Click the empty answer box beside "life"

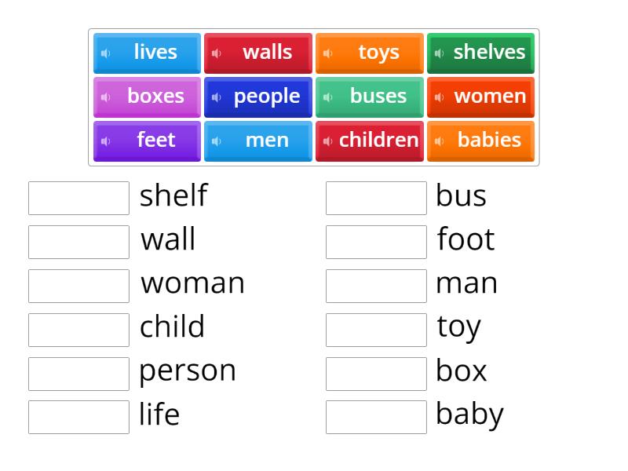coord(78,417)
